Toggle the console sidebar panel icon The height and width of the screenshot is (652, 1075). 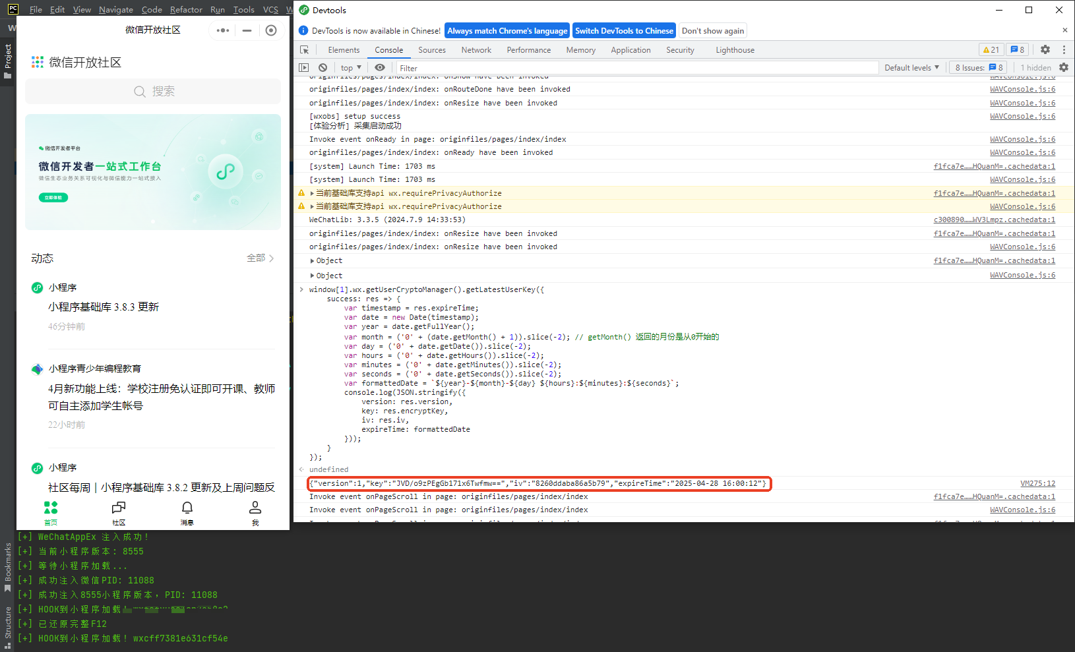pyautogui.click(x=304, y=67)
